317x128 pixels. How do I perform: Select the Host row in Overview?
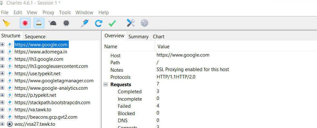210,55
